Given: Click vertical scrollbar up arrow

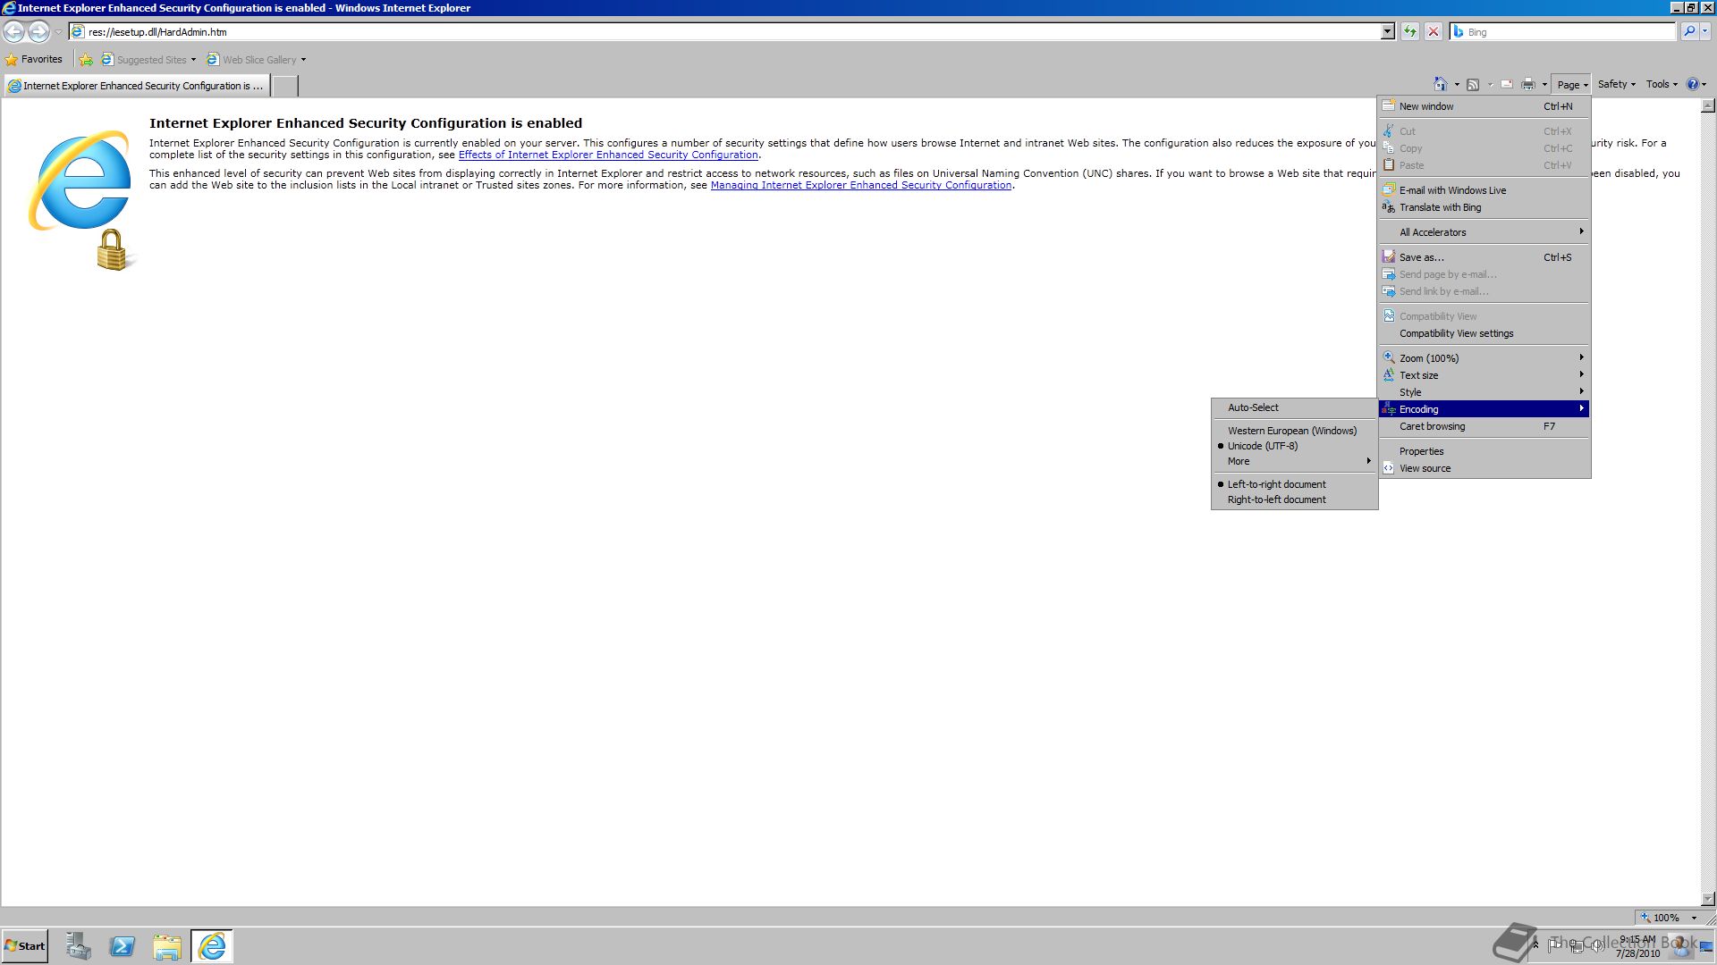Looking at the screenshot, I should [x=1707, y=105].
